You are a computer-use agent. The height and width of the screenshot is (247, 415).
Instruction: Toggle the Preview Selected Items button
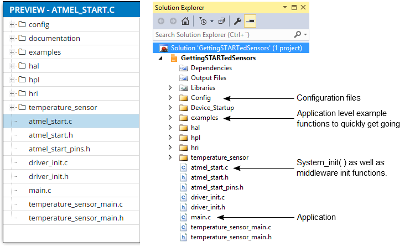pos(250,21)
